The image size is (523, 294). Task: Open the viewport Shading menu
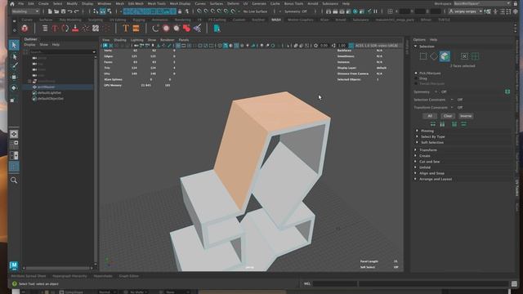[x=120, y=40]
